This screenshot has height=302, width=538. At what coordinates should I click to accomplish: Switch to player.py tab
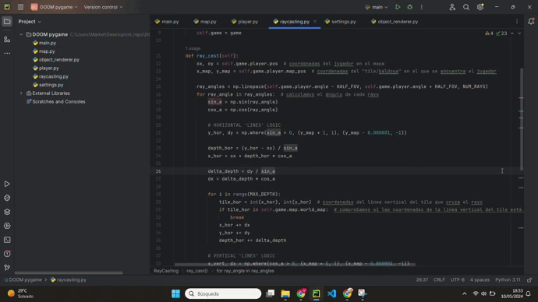point(245,21)
